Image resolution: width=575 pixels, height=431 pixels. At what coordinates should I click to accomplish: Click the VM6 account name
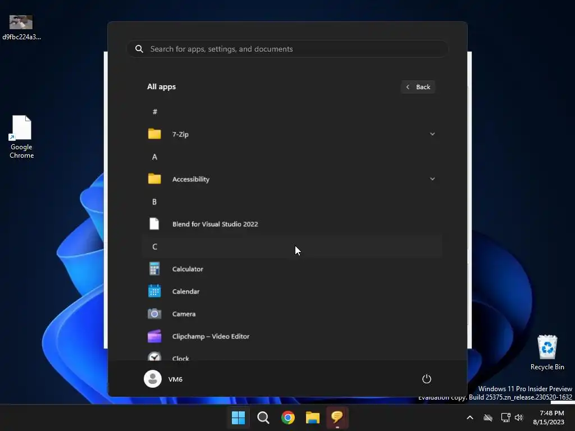pyautogui.click(x=175, y=379)
